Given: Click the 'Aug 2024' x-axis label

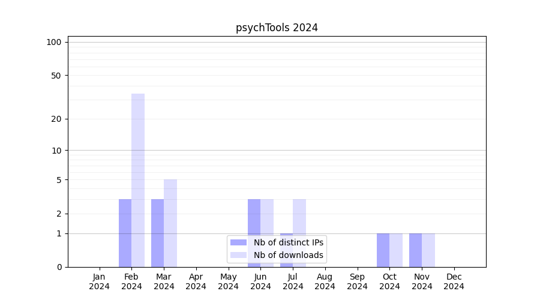Looking at the screenshot, I should (325, 281).
